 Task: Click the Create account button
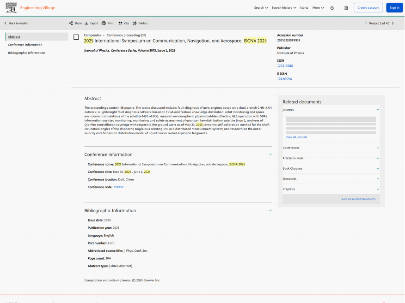[368, 8]
